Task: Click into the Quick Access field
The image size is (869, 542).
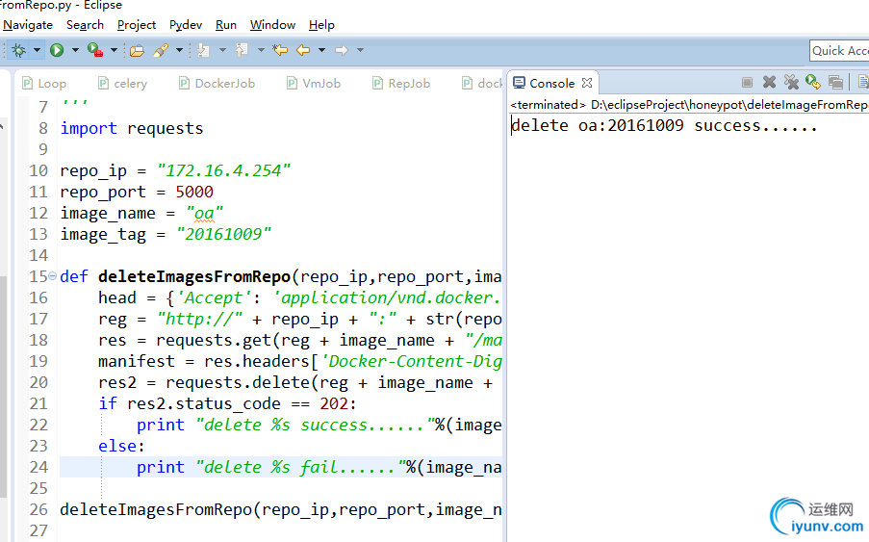Action: pos(839,51)
